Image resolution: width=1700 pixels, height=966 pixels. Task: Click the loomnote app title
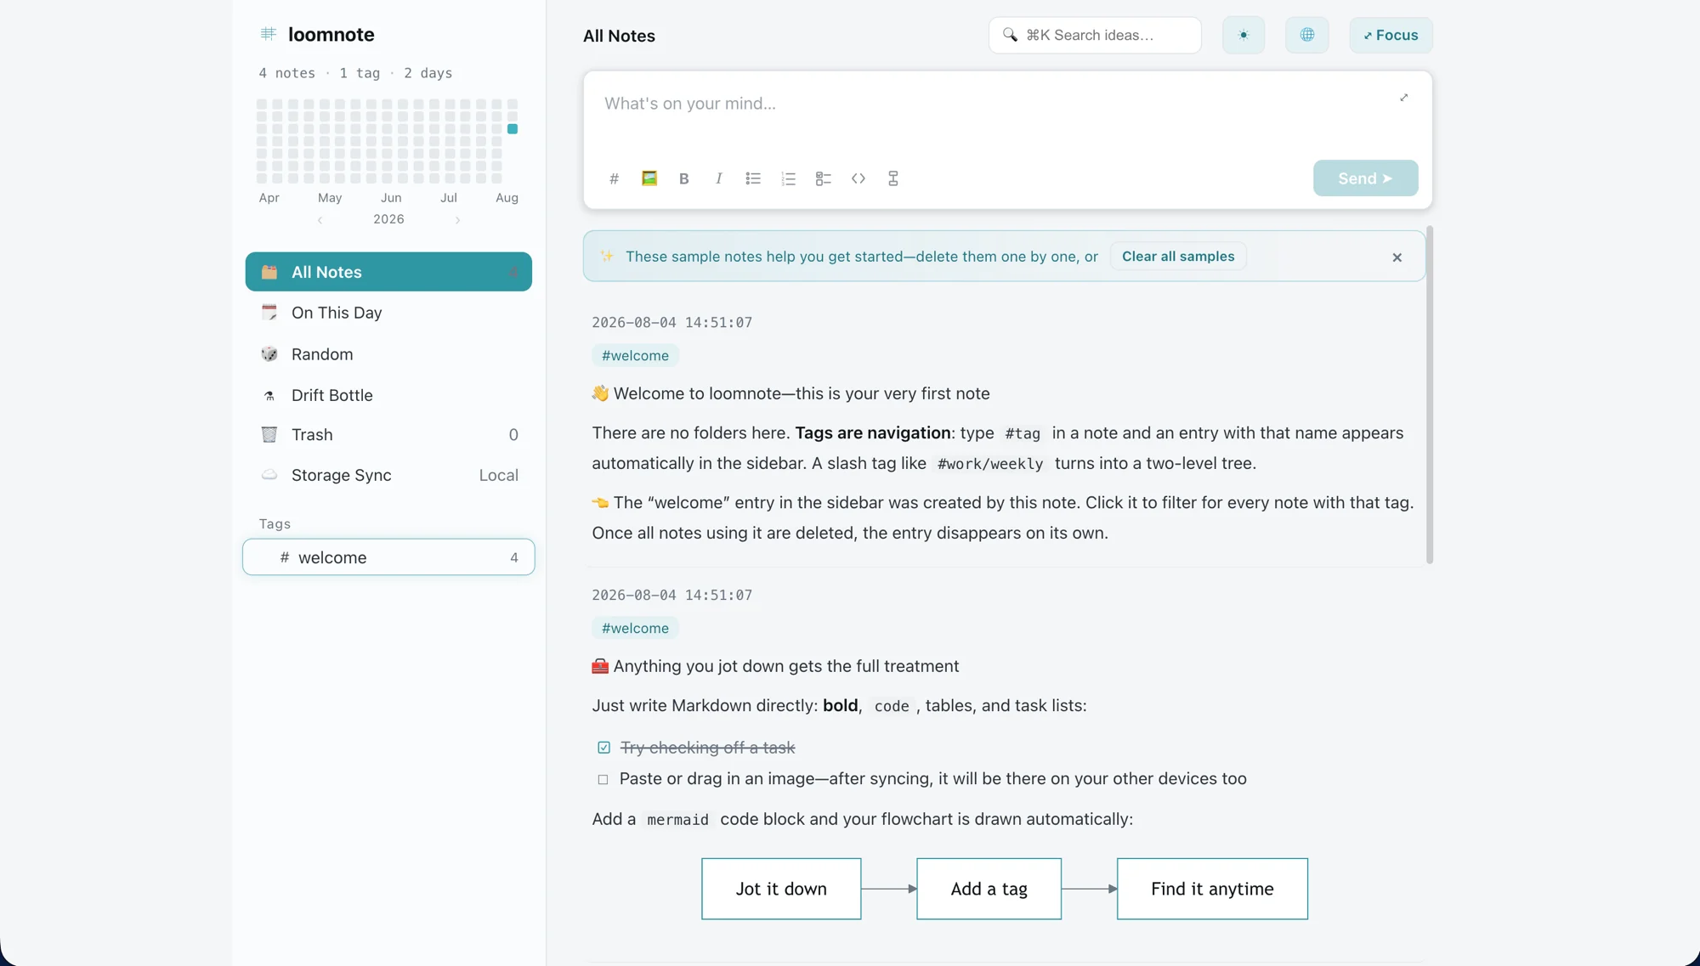(331, 35)
